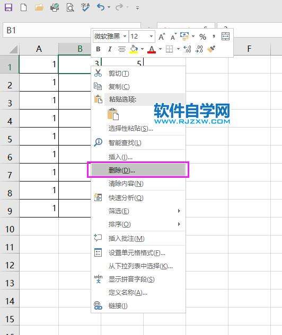
Task: Click the Save icon in quick access toolbar
Action: (8, 7)
